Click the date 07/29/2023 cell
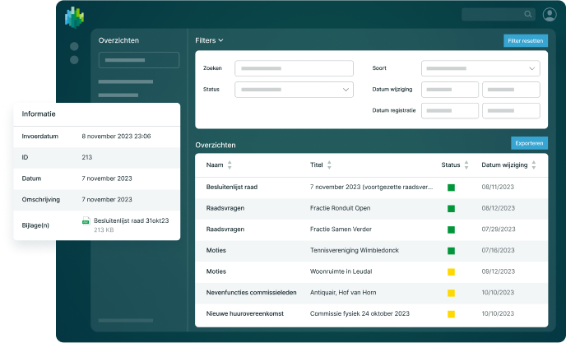Screen dimensions: 566x343 (x=499, y=229)
